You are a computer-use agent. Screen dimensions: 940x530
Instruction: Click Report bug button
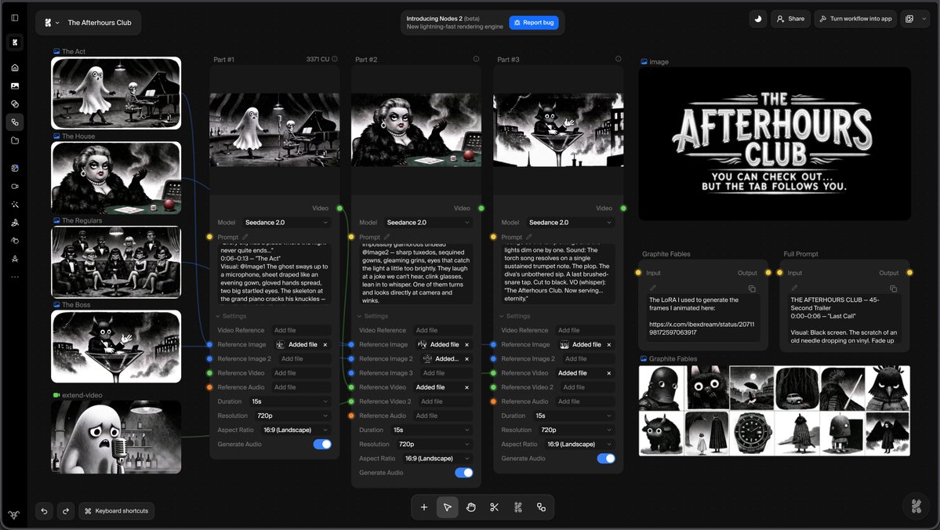pyautogui.click(x=534, y=23)
